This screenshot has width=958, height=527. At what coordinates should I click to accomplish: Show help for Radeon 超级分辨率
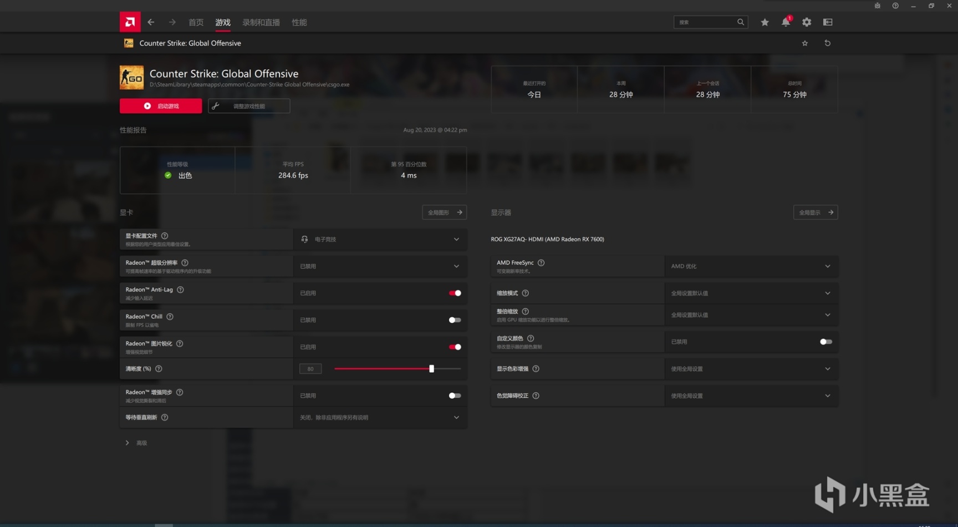(x=185, y=262)
